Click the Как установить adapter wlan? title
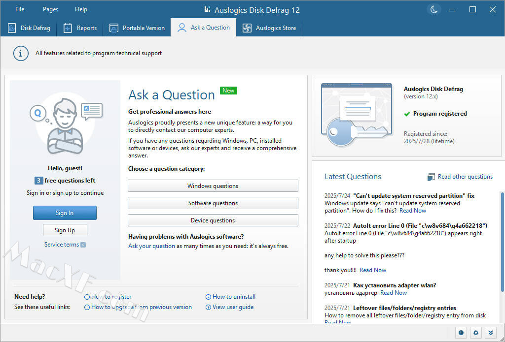This screenshot has height=342, width=505. [395, 285]
